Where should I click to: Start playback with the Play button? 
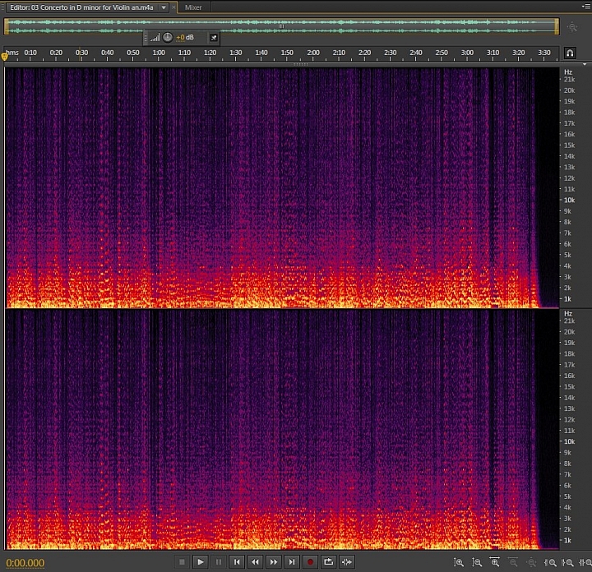(200, 562)
